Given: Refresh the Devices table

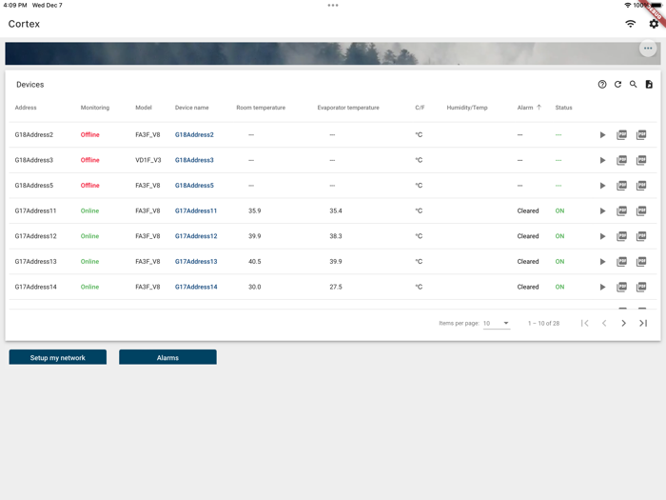Looking at the screenshot, I should [x=617, y=84].
